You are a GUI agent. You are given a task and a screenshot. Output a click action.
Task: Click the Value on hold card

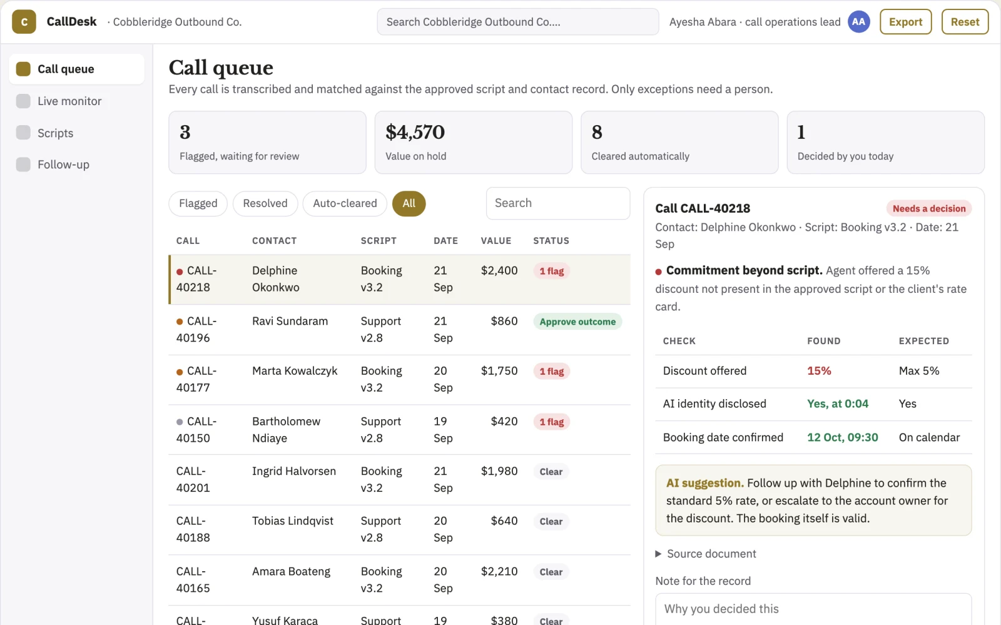coord(474,143)
